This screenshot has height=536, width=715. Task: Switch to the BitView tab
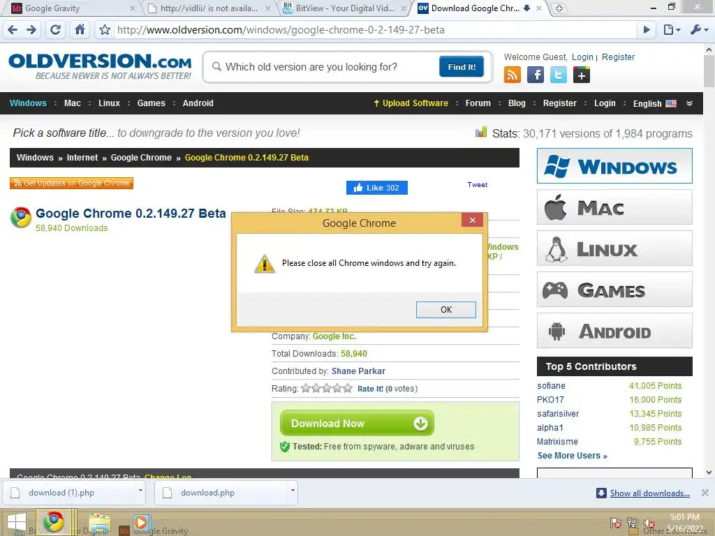click(x=344, y=8)
